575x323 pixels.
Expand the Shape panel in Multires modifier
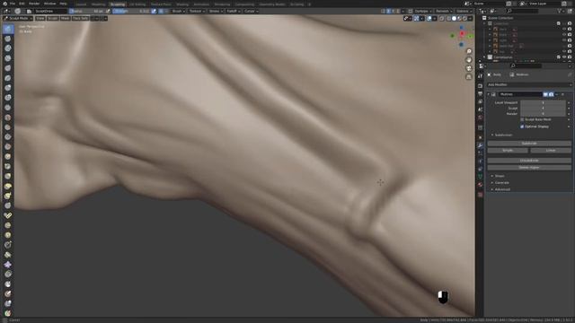[x=500, y=176]
